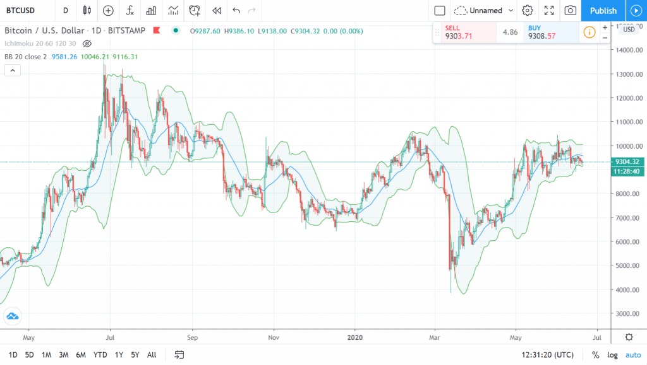647x365 pixels.
Task: Click the 11:28:40 countdown label
Action: 627,171
